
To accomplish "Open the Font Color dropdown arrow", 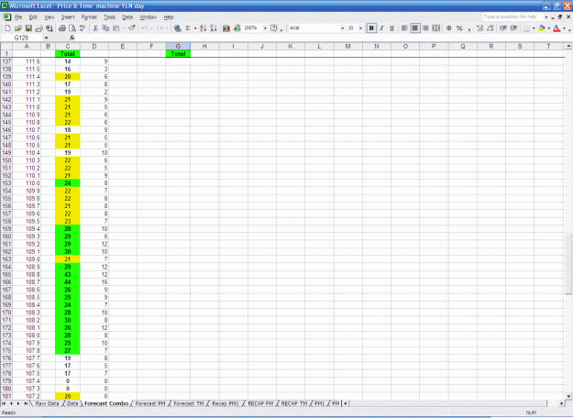I will pyautogui.click(x=564, y=28).
